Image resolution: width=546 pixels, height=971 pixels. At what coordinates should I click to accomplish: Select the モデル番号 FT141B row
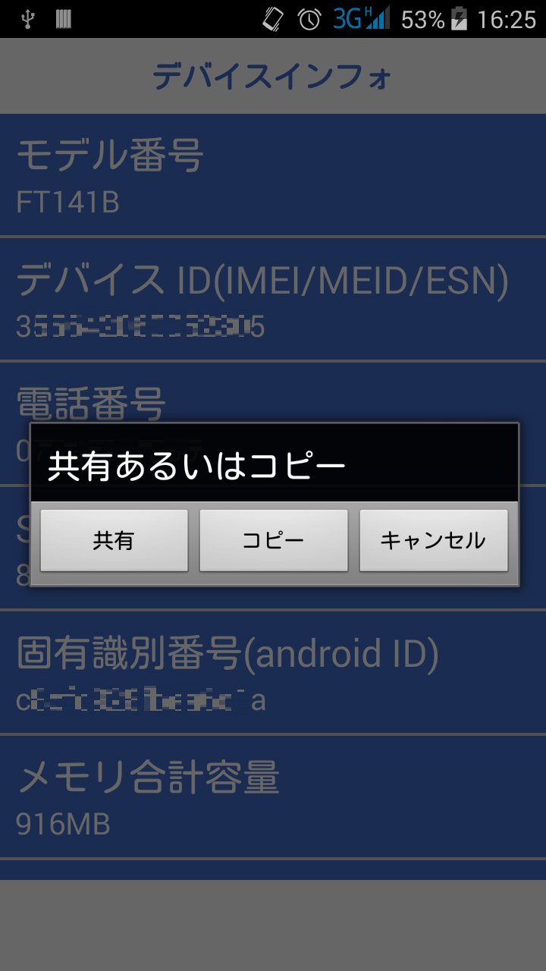[x=273, y=174]
